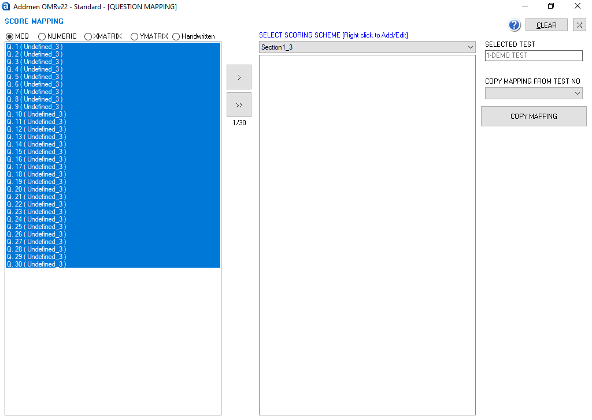Image resolution: width=592 pixels, height=420 pixels.
Task: Select row Q. 7 ( Undefined_3 )
Action: point(113,92)
